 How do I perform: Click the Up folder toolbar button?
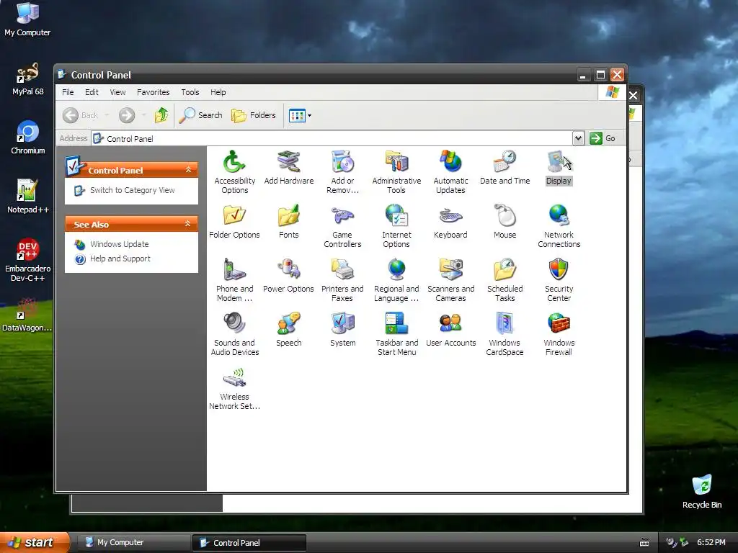pos(161,115)
